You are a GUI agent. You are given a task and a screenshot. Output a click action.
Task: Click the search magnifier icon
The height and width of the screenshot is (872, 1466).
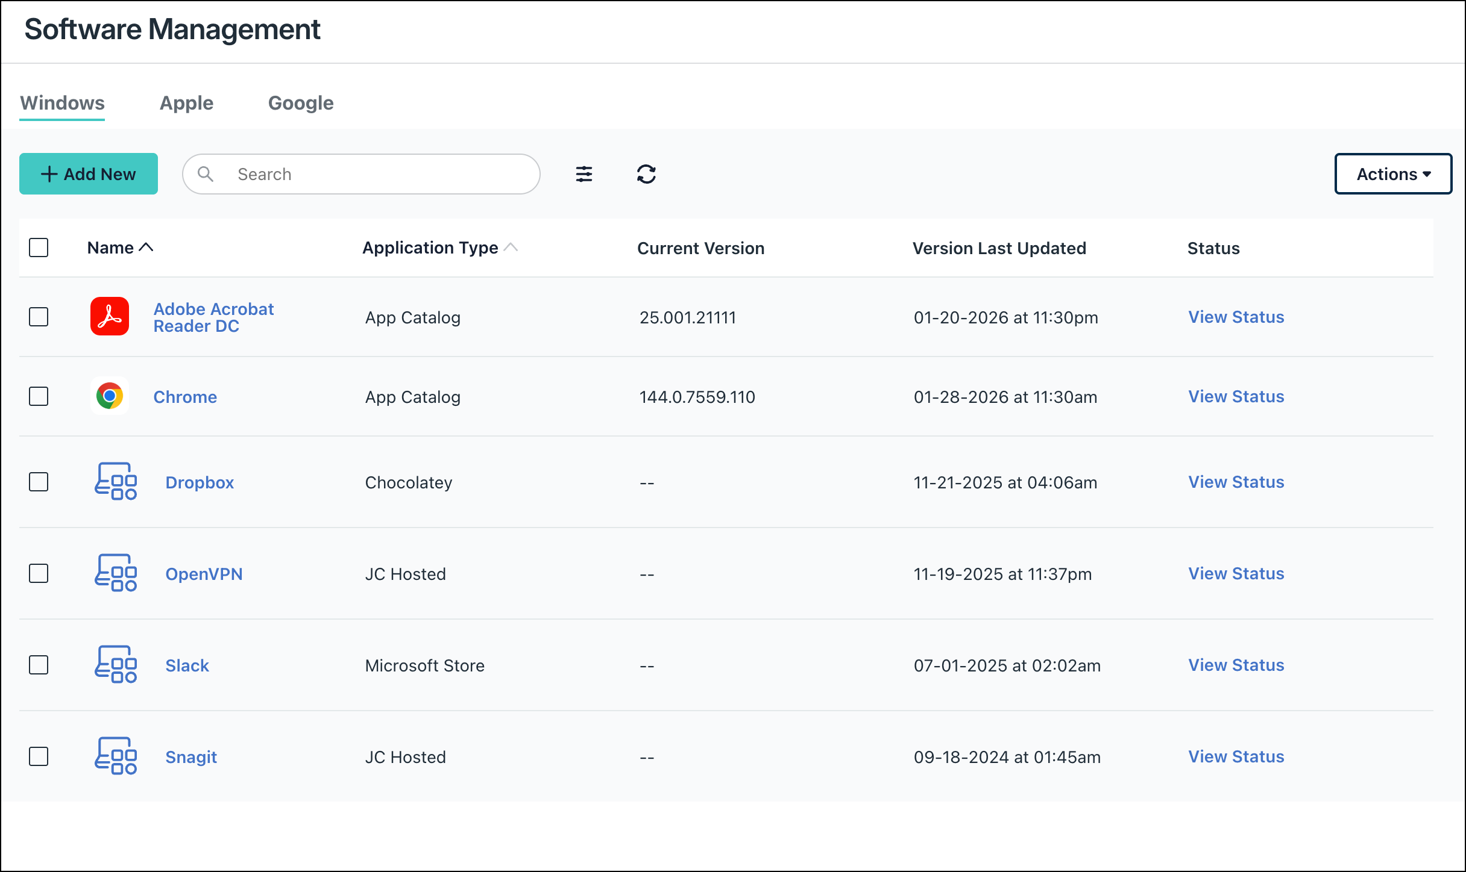click(206, 174)
